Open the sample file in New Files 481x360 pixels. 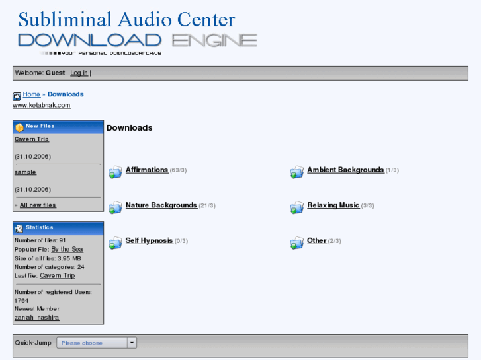[25, 172]
